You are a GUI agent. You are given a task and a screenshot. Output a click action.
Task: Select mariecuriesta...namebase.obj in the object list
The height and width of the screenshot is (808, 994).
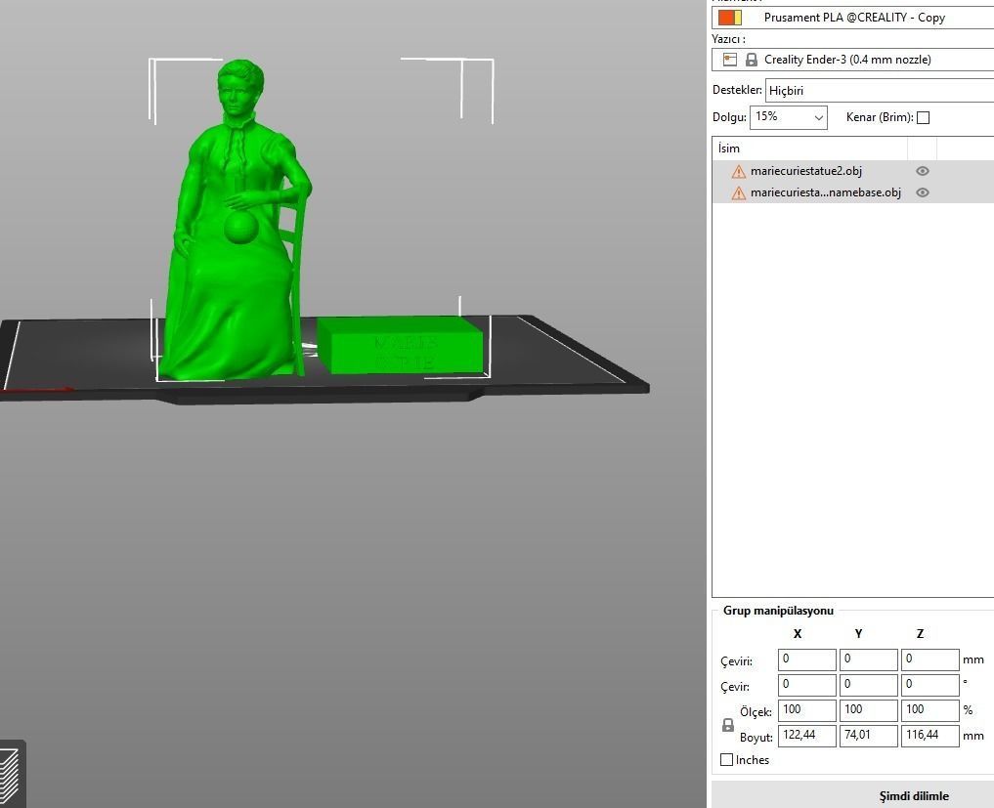(x=825, y=192)
